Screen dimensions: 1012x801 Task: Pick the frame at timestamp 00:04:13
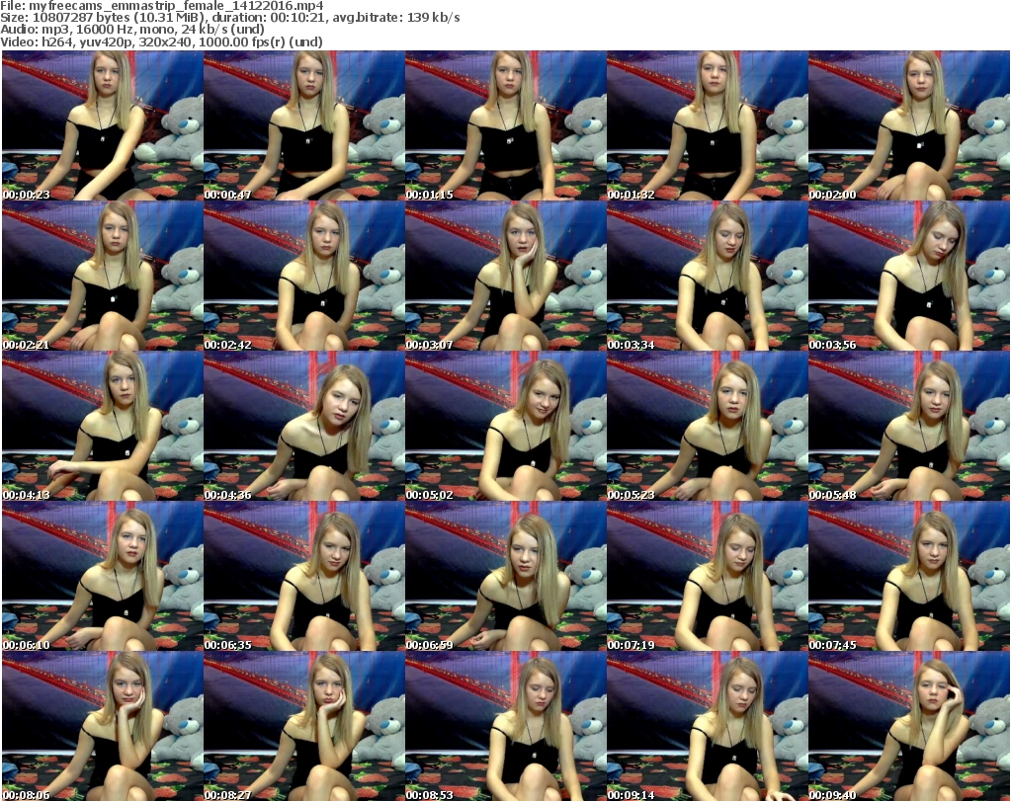(x=103, y=427)
